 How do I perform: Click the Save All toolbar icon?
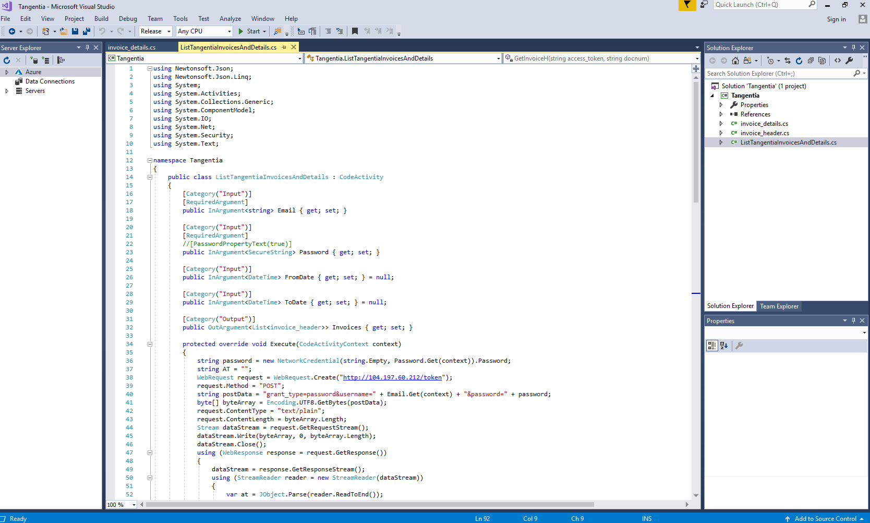coord(87,31)
